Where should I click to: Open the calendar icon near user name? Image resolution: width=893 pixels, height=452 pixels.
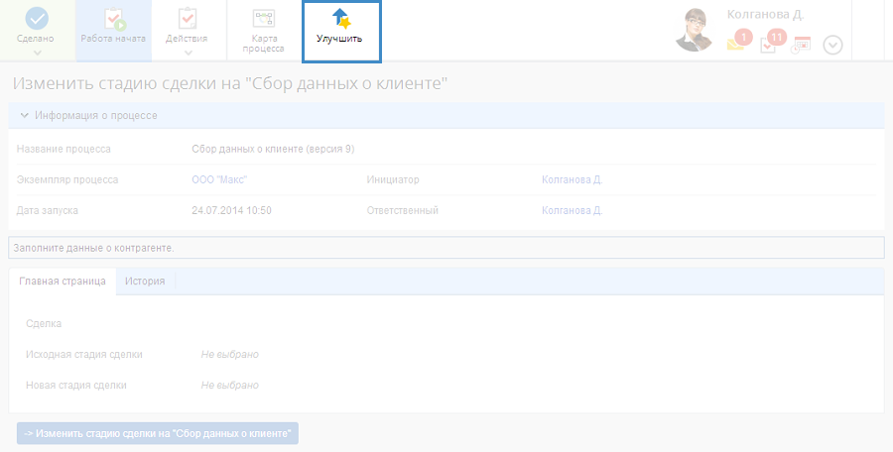click(801, 45)
